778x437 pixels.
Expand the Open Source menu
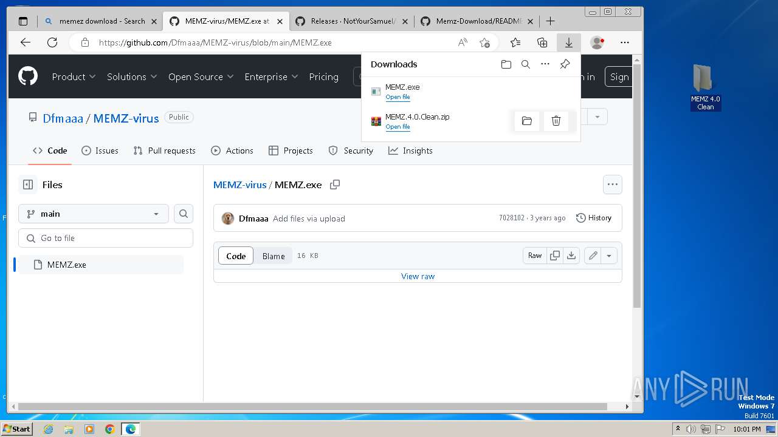201,76
